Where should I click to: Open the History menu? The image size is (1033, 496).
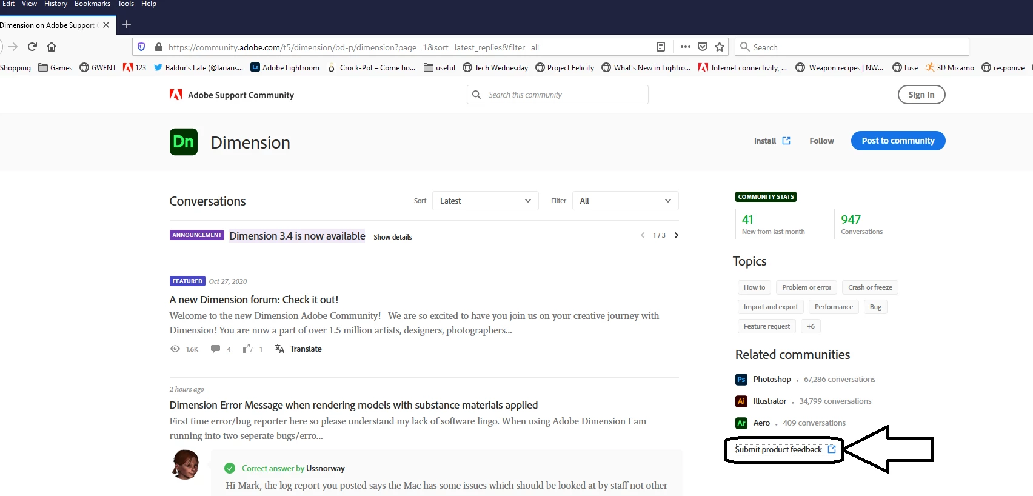pos(56,4)
